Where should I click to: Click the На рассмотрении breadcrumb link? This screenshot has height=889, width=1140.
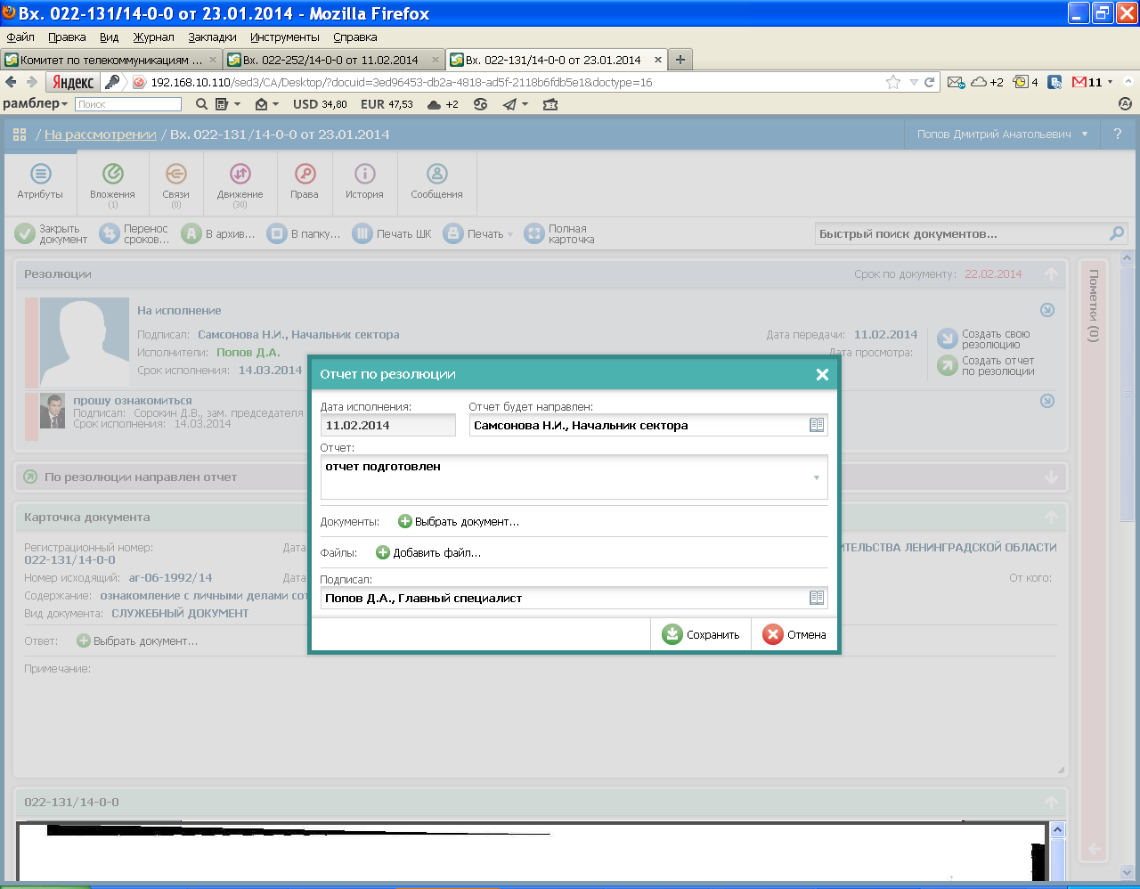tap(101, 135)
